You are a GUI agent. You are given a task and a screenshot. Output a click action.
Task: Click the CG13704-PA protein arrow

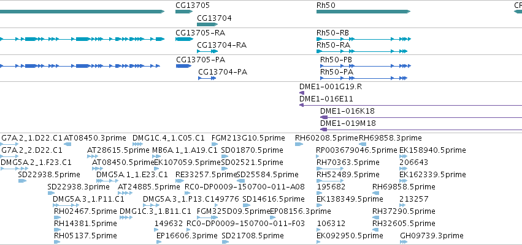pyautogui.click(x=207, y=78)
